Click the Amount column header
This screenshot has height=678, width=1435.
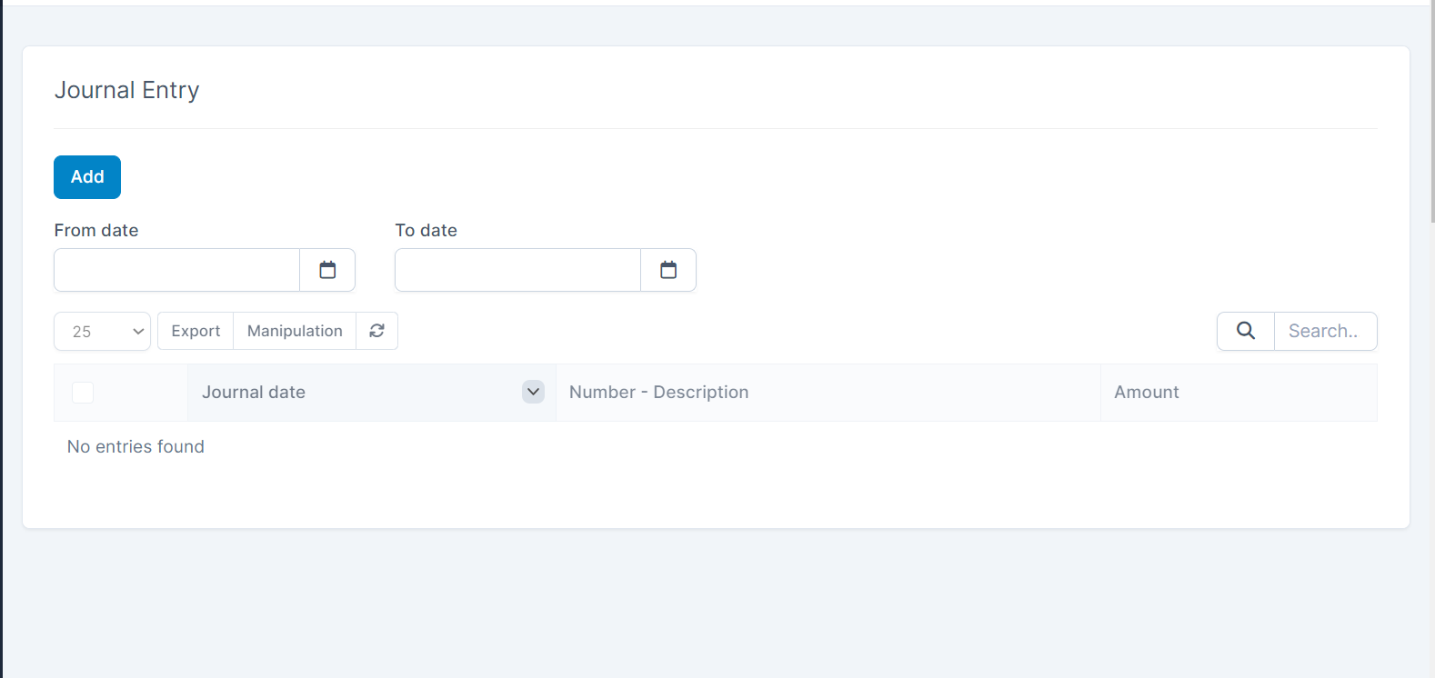1146,393
